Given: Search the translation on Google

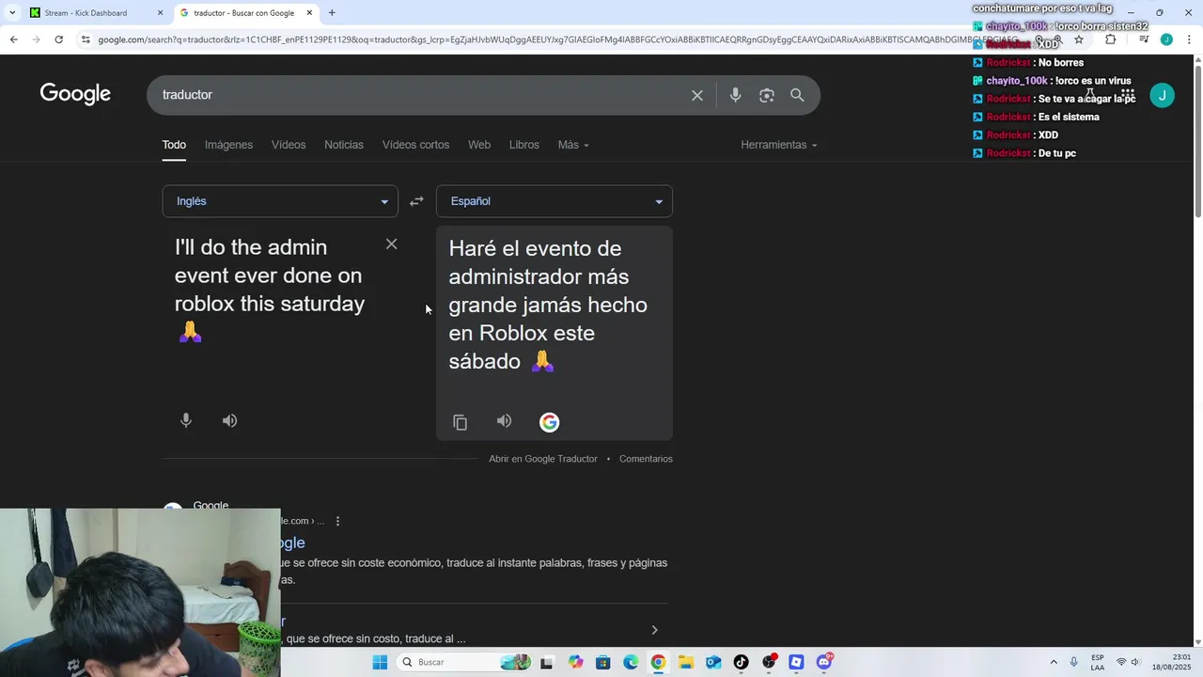Looking at the screenshot, I should click(x=550, y=422).
